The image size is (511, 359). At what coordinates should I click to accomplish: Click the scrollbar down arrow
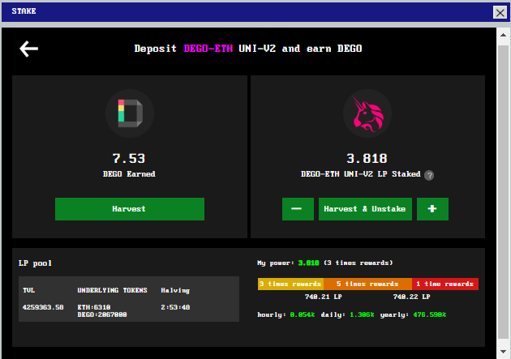503,352
